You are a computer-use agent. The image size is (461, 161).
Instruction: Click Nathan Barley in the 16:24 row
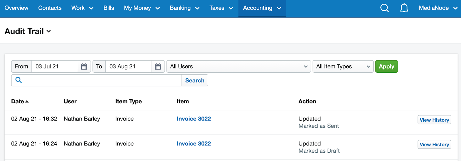82,143
